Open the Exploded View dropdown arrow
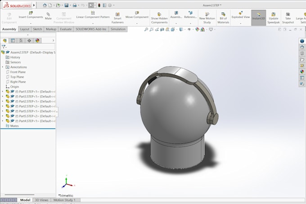 tap(241, 23)
